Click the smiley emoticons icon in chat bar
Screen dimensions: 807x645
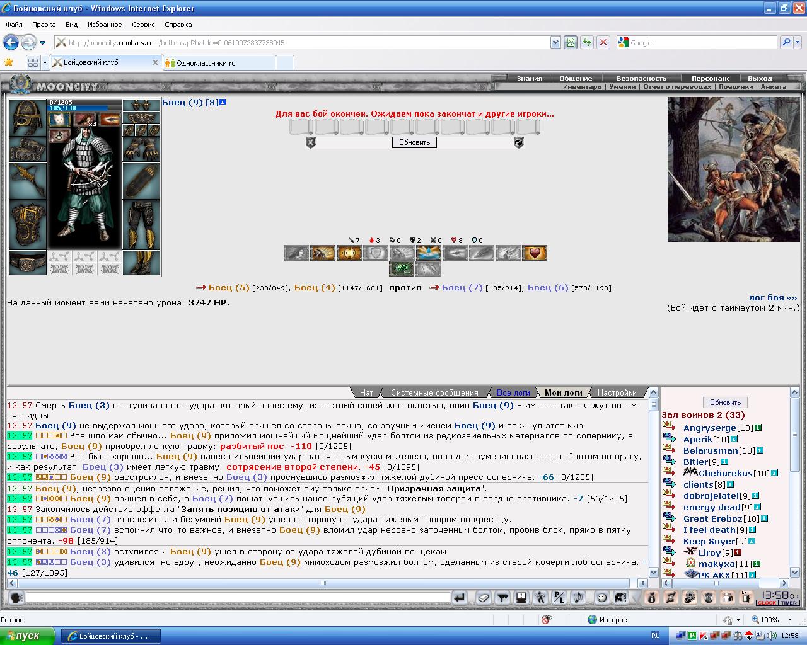coord(601,598)
